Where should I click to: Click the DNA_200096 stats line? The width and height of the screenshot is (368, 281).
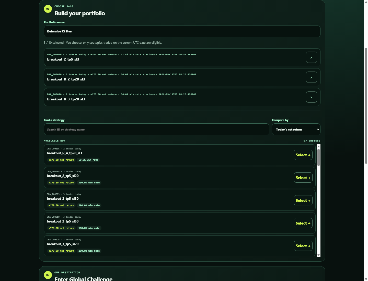[122, 94]
